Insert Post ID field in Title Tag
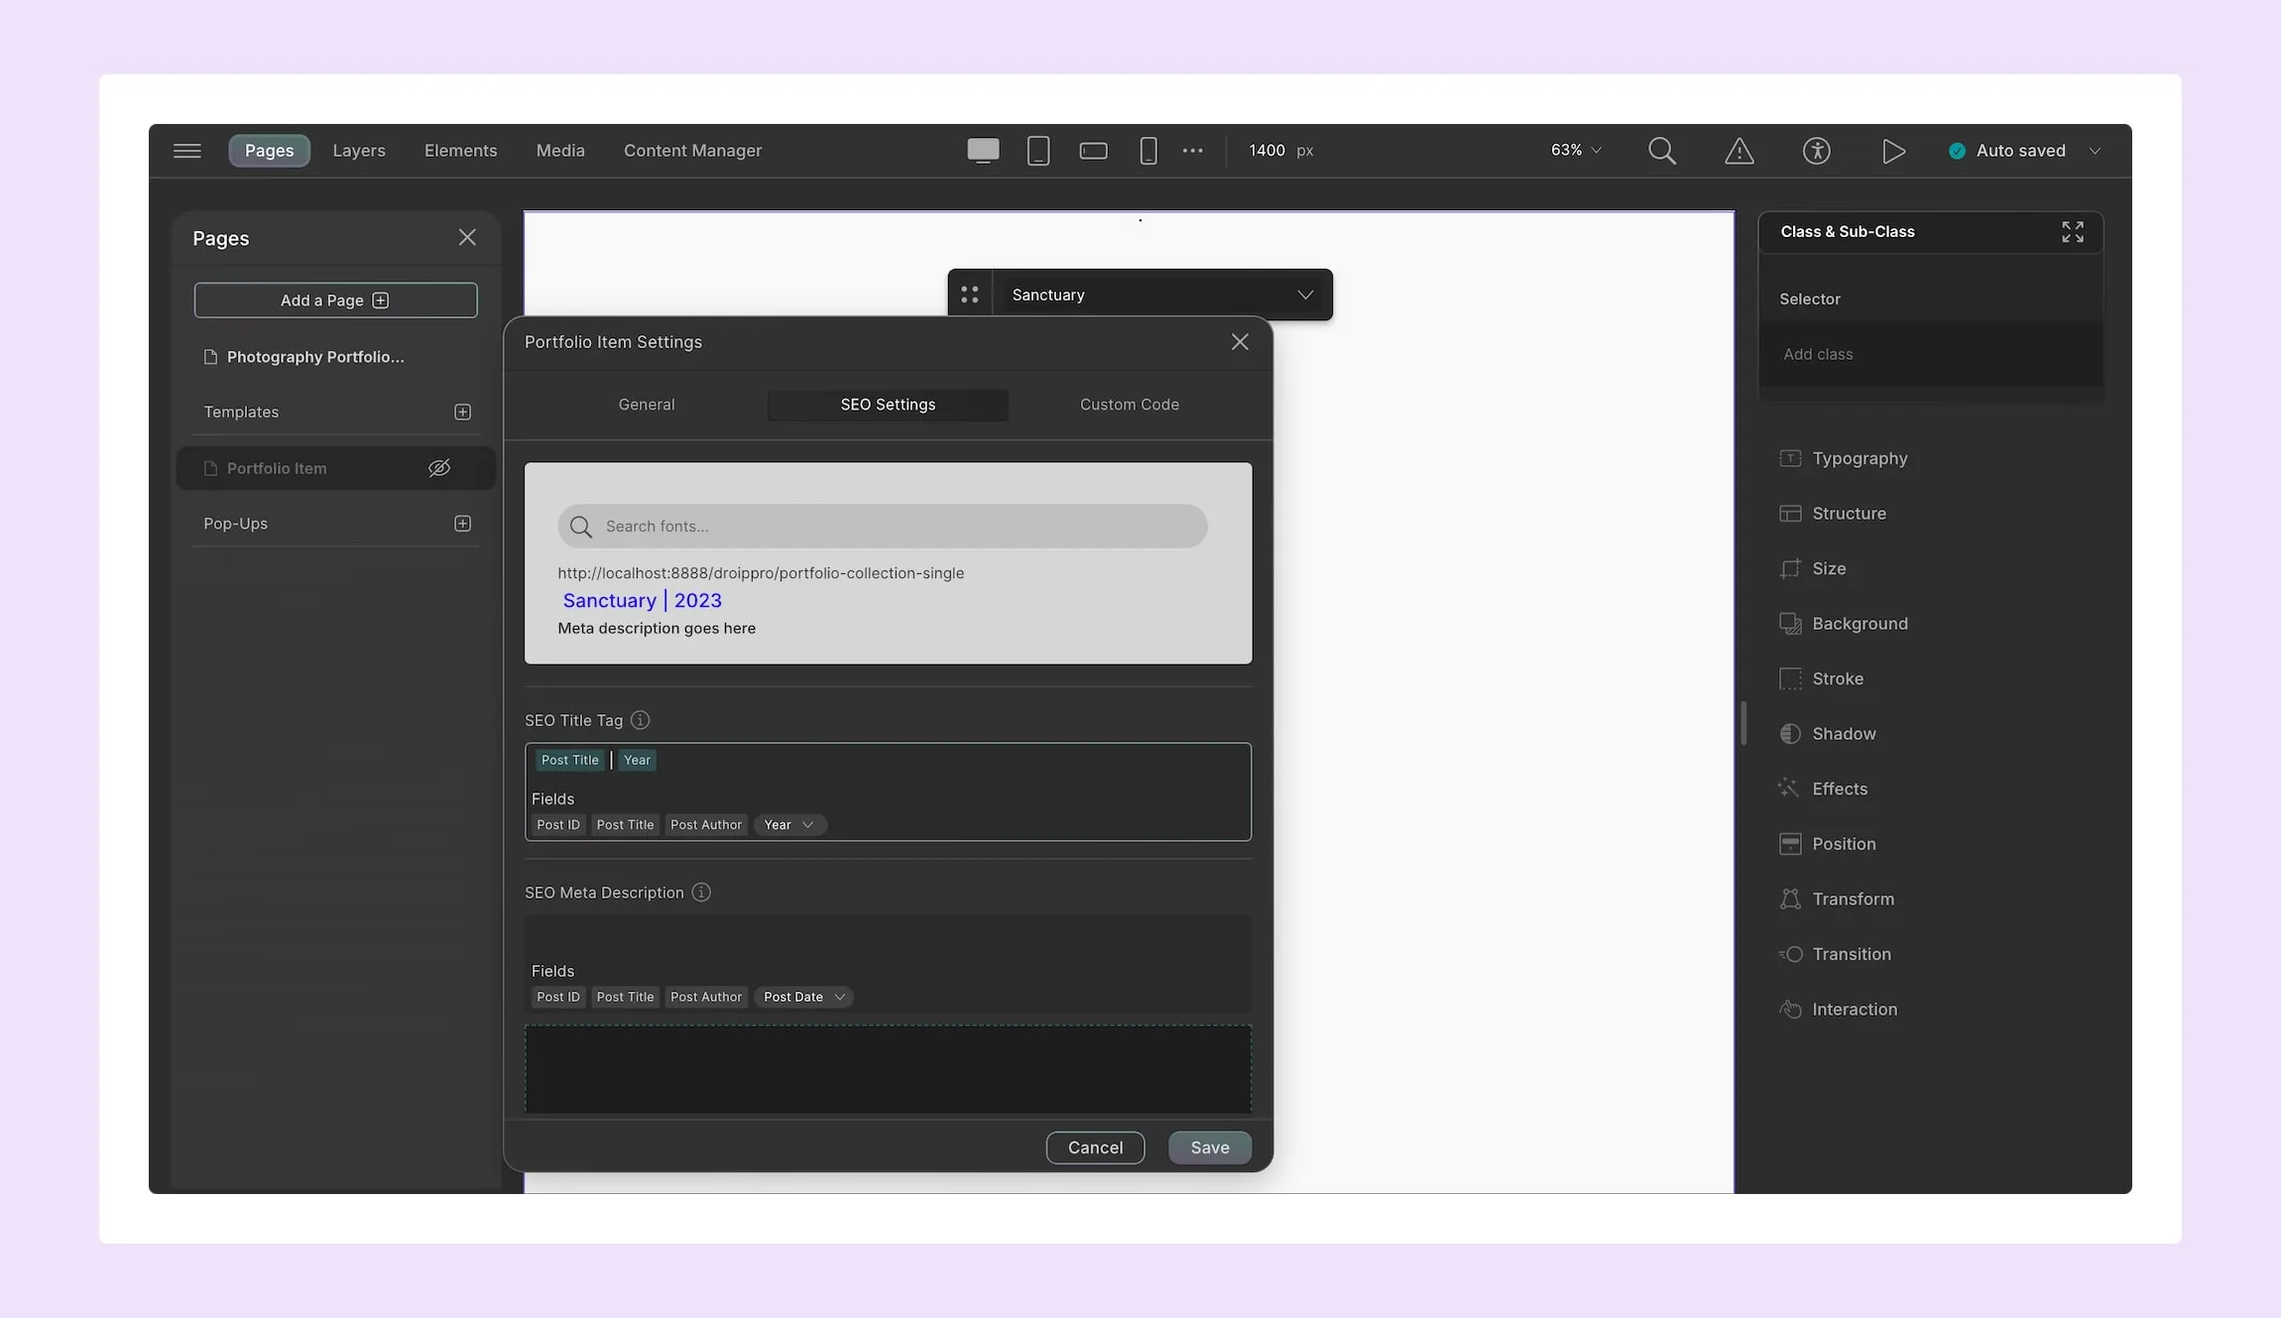Image resolution: width=2281 pixels, height=1318 pixels. [x=558, y=825]
